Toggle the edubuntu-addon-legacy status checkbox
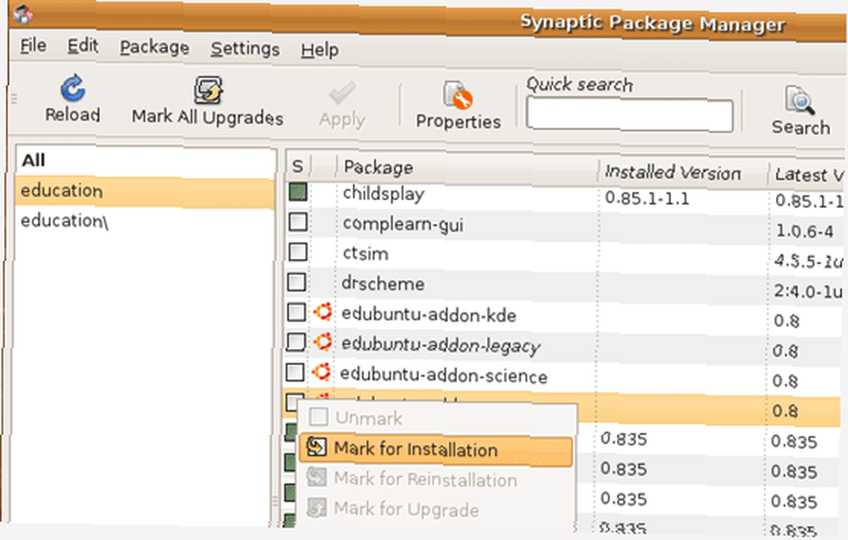The height and width of the screenshot is (540, 848). point(296,342)
